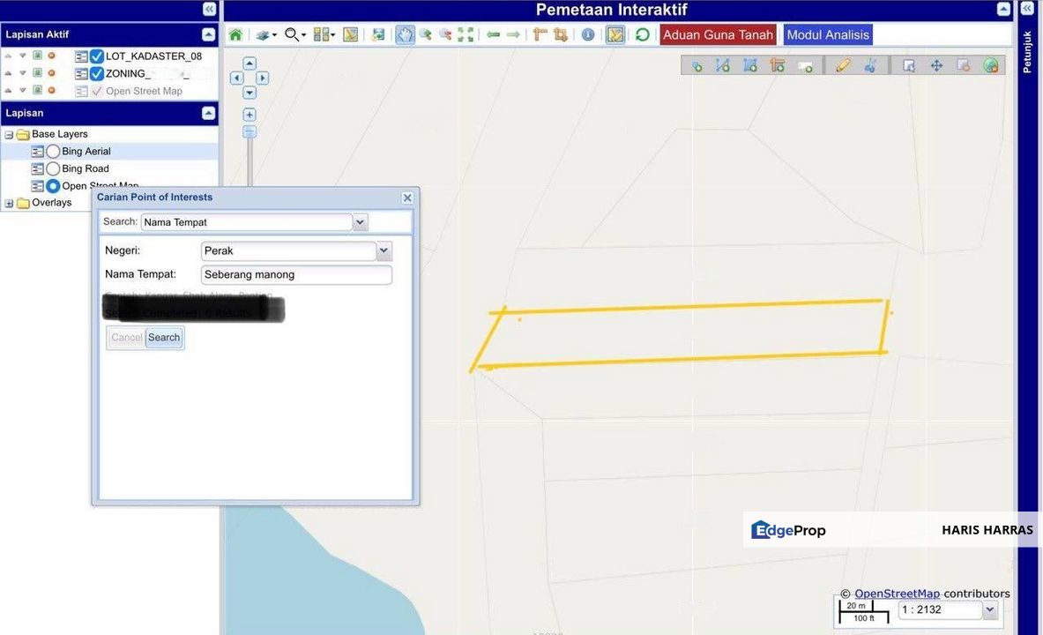The width and height of the screenshot is (1043, 635).
Task: Select the Bing Aerial base layer radio
Action: click(x=53, y=152)
